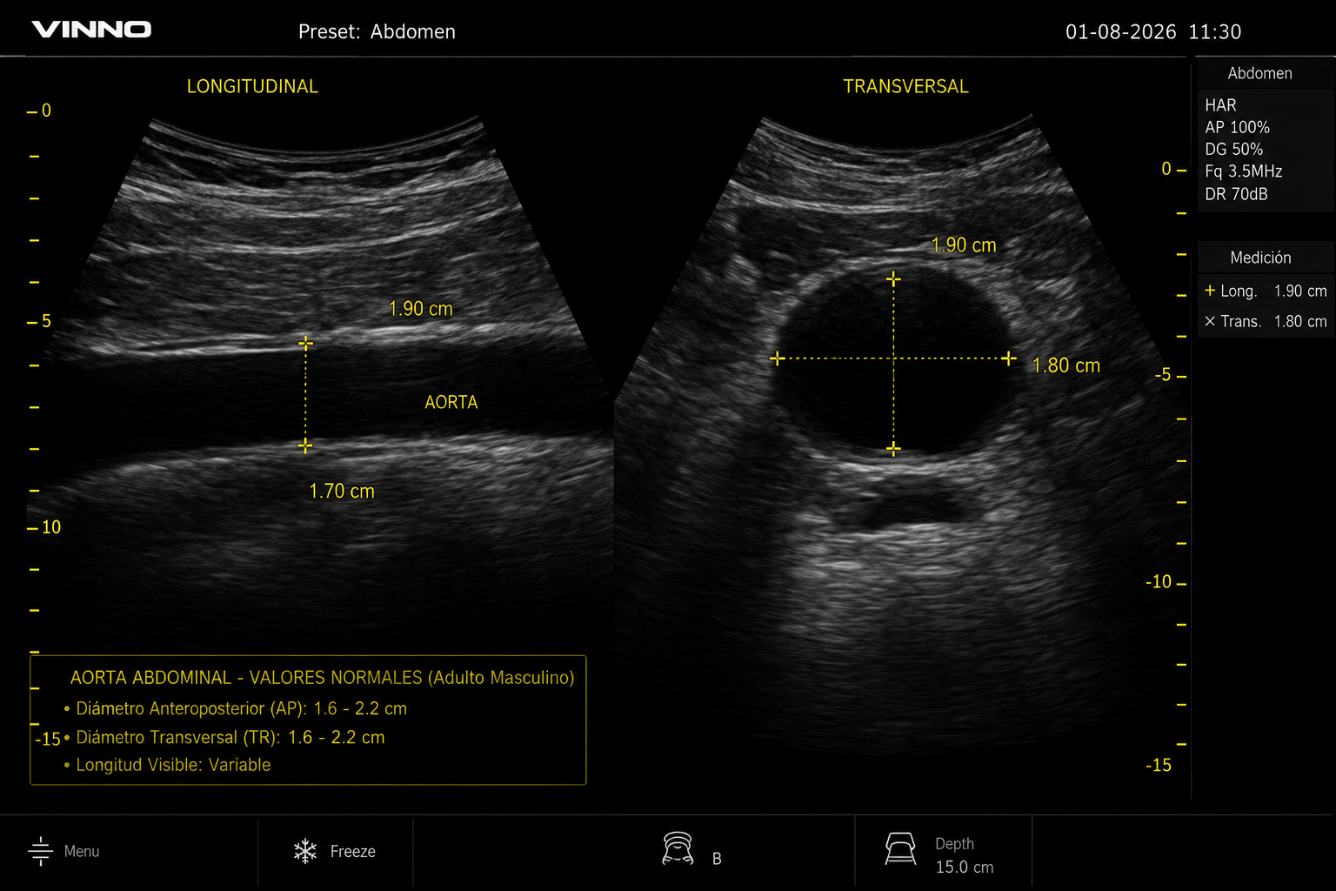Click the 1.90 cm label in transversal view
The width and height of the screenshot is (1336, 891).
[964, 245]
